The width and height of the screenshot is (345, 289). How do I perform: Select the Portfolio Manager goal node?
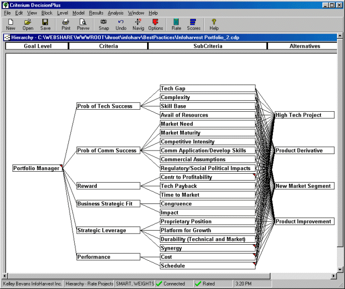click(37, 169)
